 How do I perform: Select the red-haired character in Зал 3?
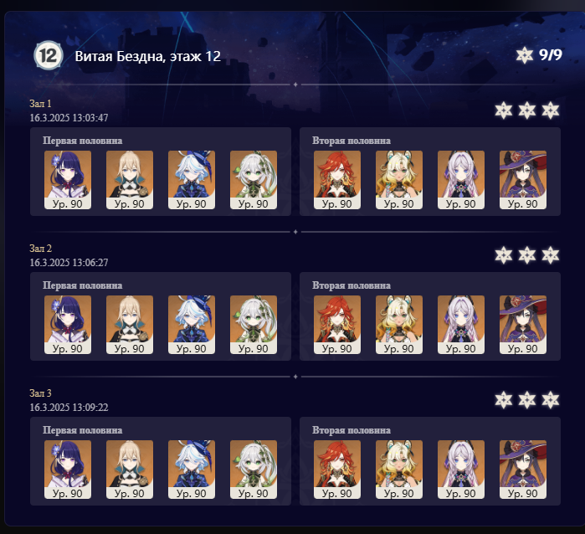point(337,470)
